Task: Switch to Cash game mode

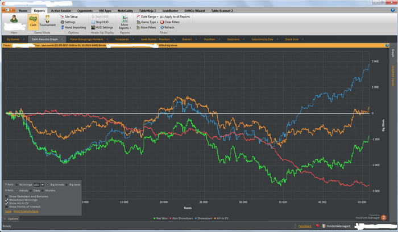Action: click(x=33, y=22)
